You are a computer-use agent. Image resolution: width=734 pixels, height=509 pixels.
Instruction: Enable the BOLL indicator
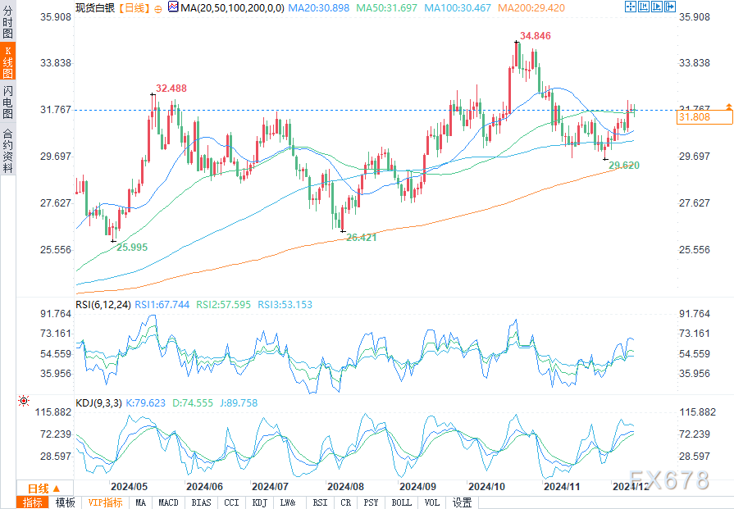point(401,502)
